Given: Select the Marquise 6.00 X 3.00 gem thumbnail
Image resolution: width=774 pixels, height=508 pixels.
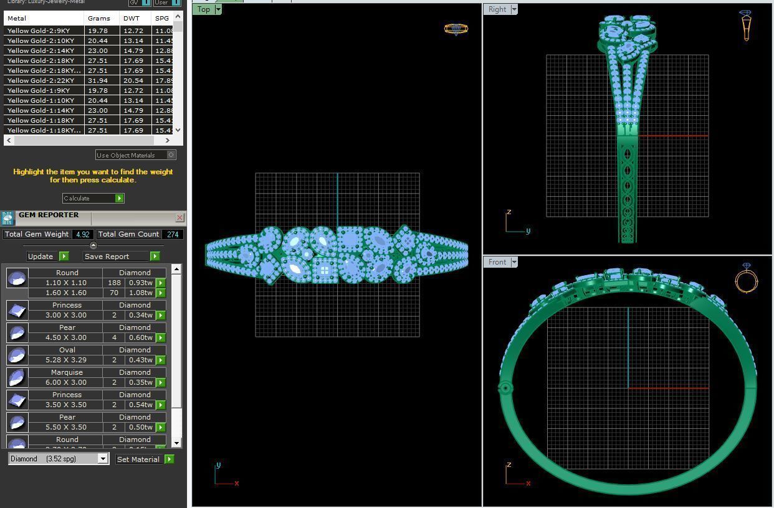Looking at the screenshot, I should click(17, 377).
